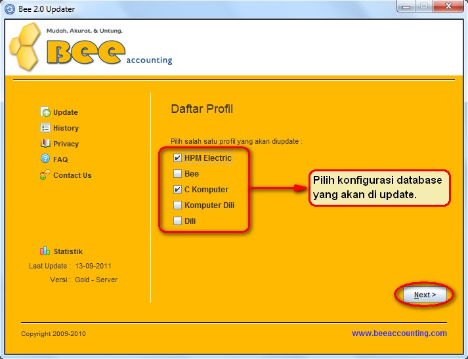This screenshot has width=468, height=359.
Task: Uncheck the C Komputer profile checkbox
Action: click(x=177, y=190)
